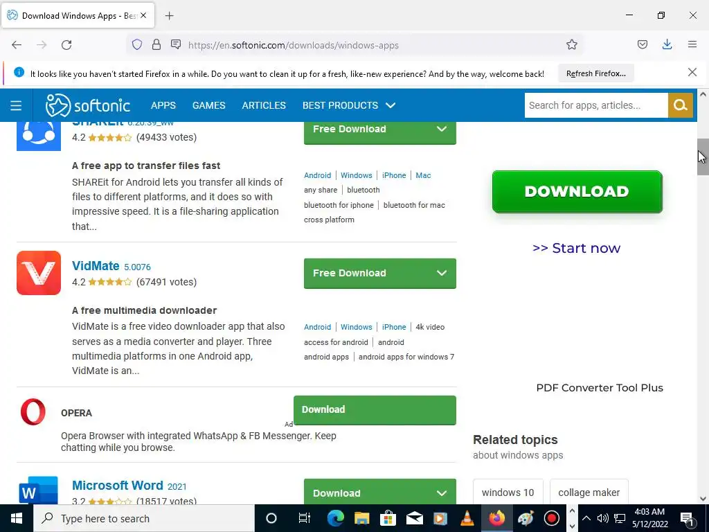Viewport: 709px width, 532px height.
Task: Click the Windows taskbar search box
Action: [144, 518]
